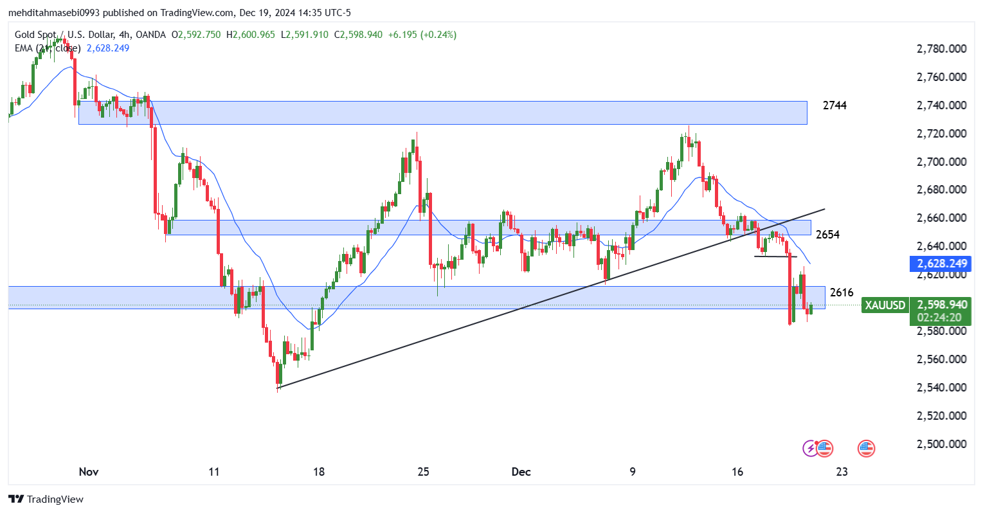
Task: Click the 2,560.000 price axis label
Action: [941, 359]
